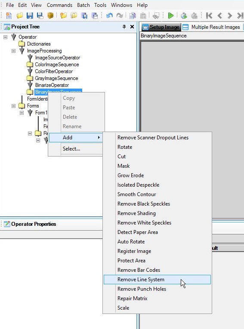Collapse the Operator tree node
The width and height of the screenshot is (244, 329).
click(6, 37)
